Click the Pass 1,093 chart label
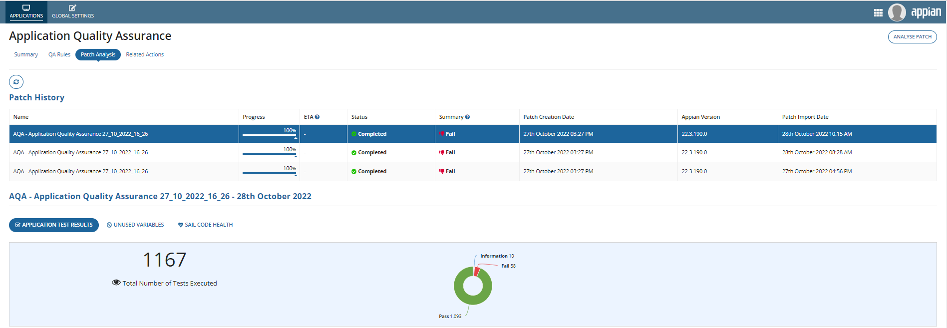Screen dimensions: 947x328 click(450, 317)
